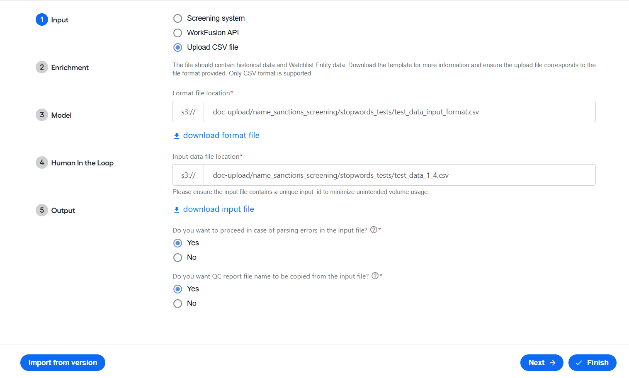The image size is (629, 378).
Task: Choose No for parsing errors question
Action: pyautogui.click(x=177, y=257)
